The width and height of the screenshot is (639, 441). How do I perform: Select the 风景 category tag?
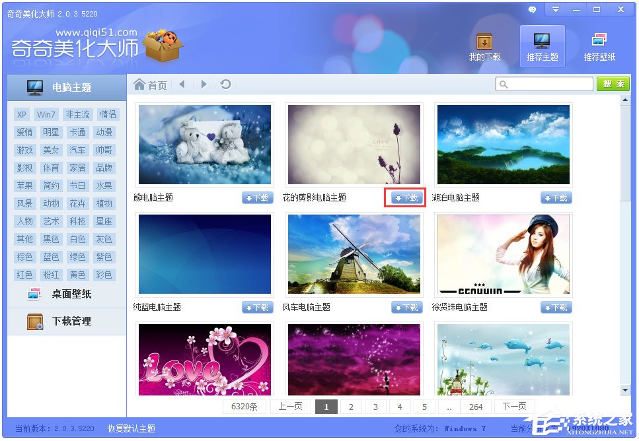pyautogui.click(x=24, y=203)
